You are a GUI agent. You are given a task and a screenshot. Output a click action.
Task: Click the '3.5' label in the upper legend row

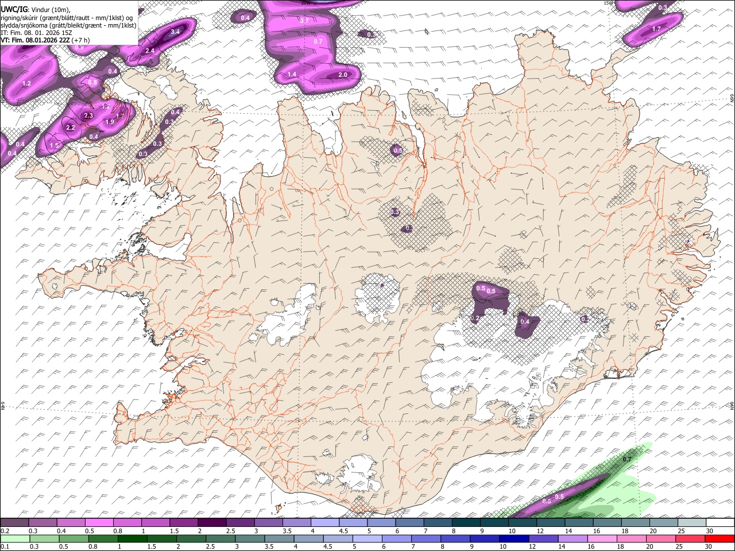coord(287,531)
